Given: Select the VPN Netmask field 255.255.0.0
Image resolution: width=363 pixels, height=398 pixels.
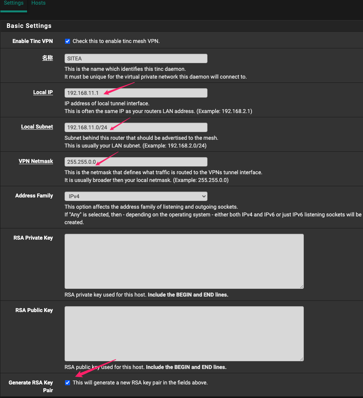Looking at the screenshot, I should [x=136, y=162].
